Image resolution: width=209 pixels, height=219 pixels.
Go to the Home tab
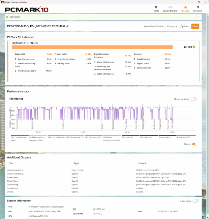(x=156, y=9)
